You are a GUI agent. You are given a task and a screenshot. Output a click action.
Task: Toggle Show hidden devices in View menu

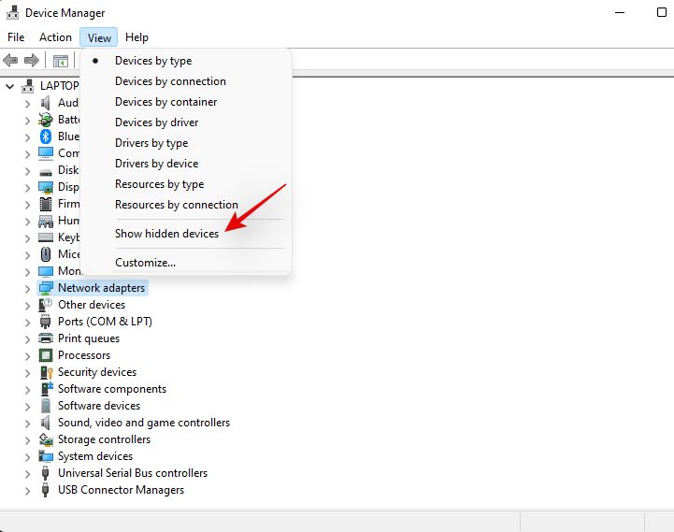(166, 234)
